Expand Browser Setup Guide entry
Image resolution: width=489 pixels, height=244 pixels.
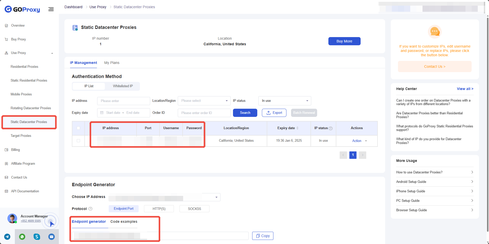point(435,210)
